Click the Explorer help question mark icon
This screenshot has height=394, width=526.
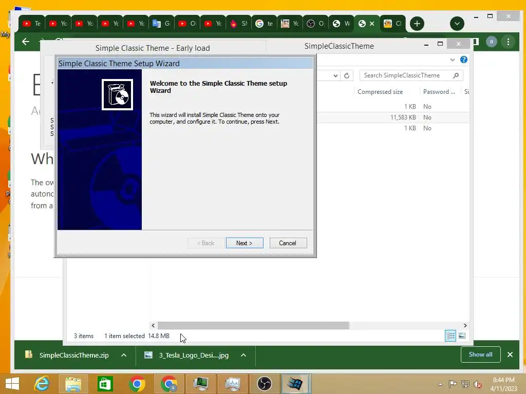coord(464,60)
